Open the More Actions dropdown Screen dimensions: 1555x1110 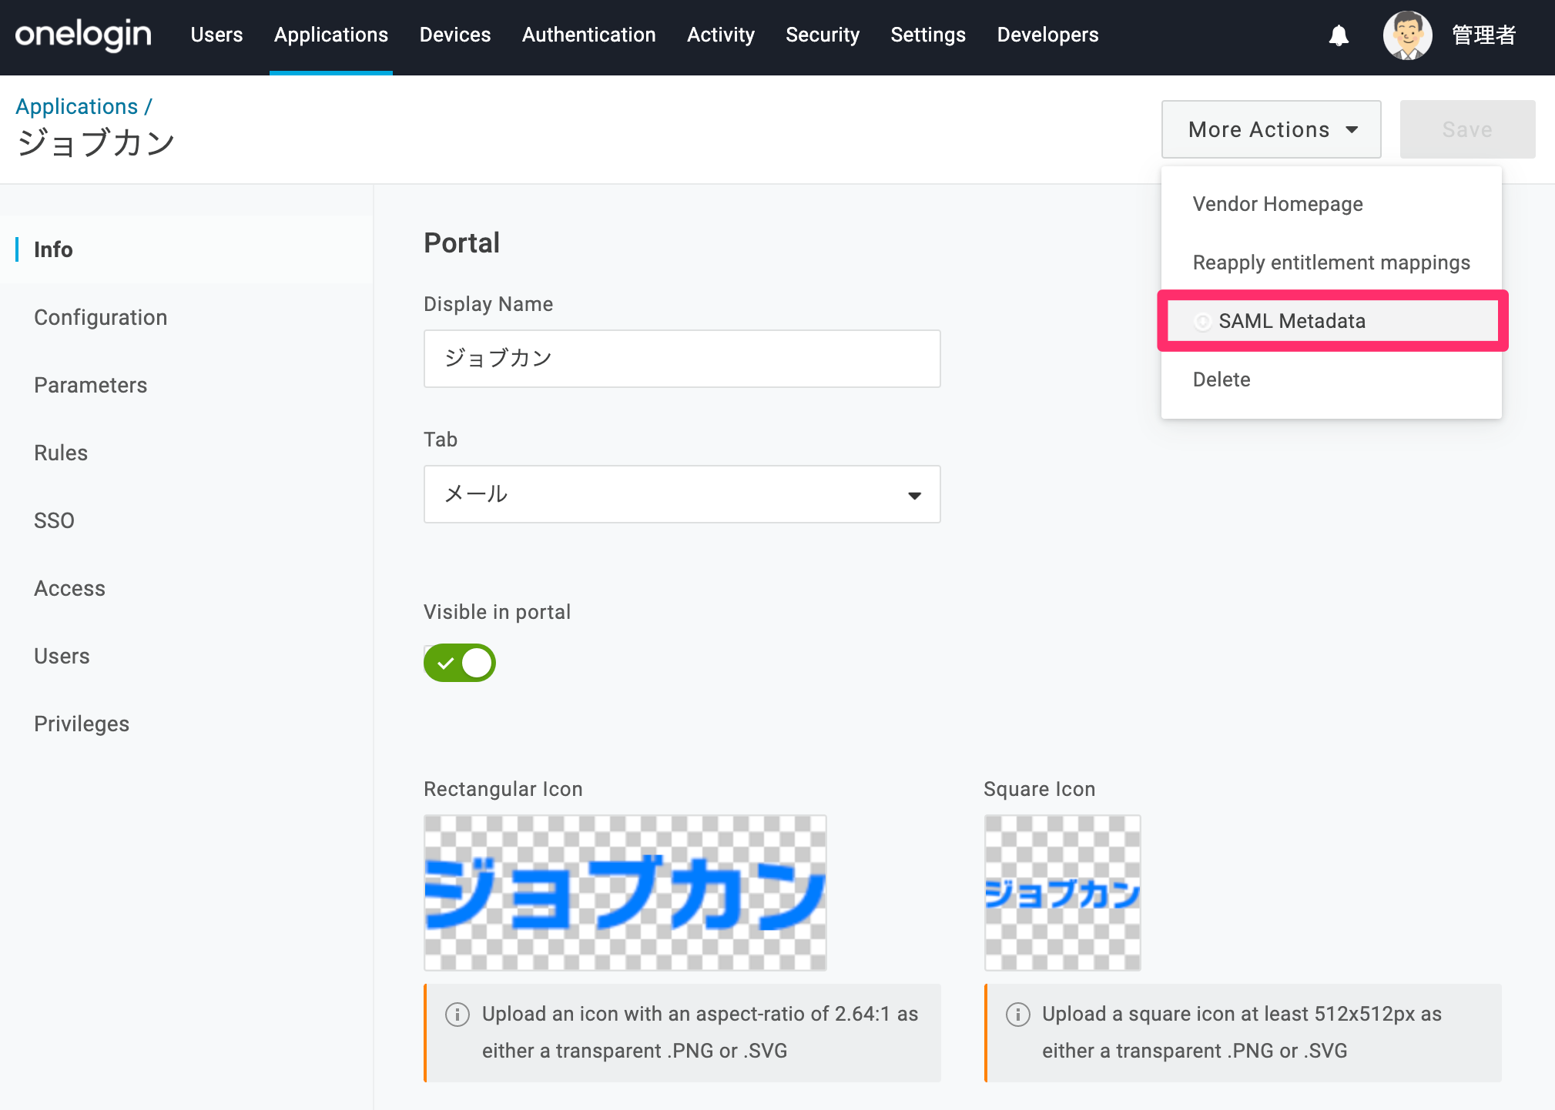pyautogui.click(x=1271, y=129)
